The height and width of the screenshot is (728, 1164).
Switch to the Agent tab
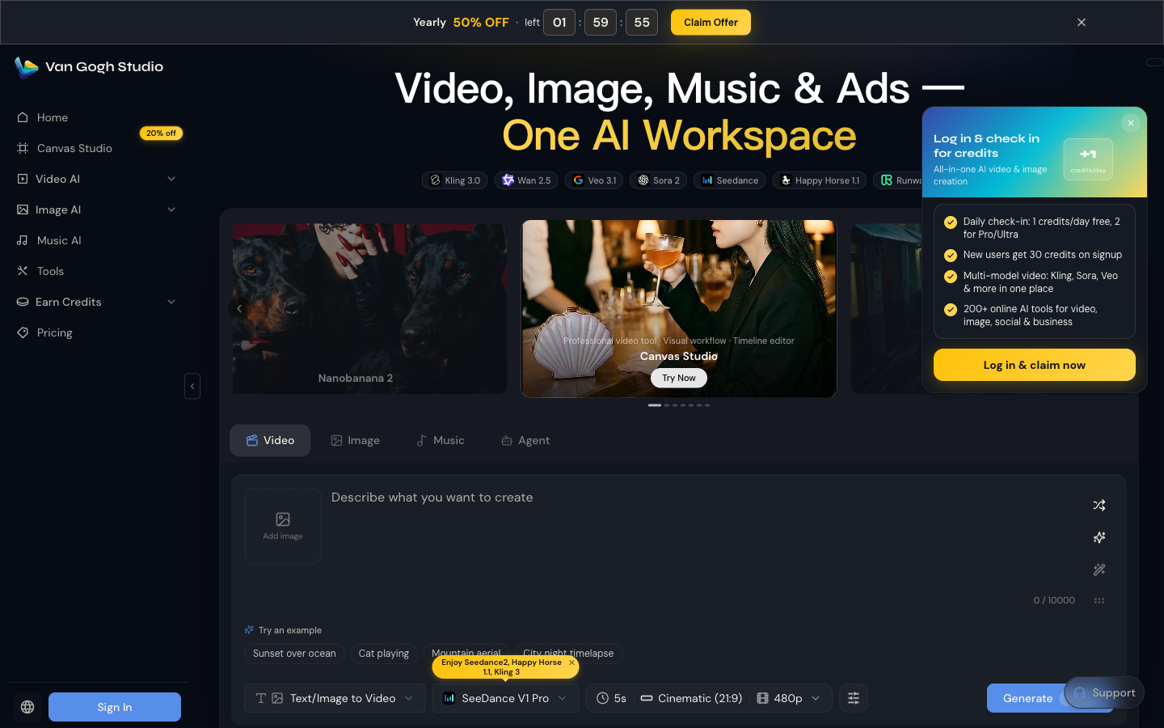(525, 440)
